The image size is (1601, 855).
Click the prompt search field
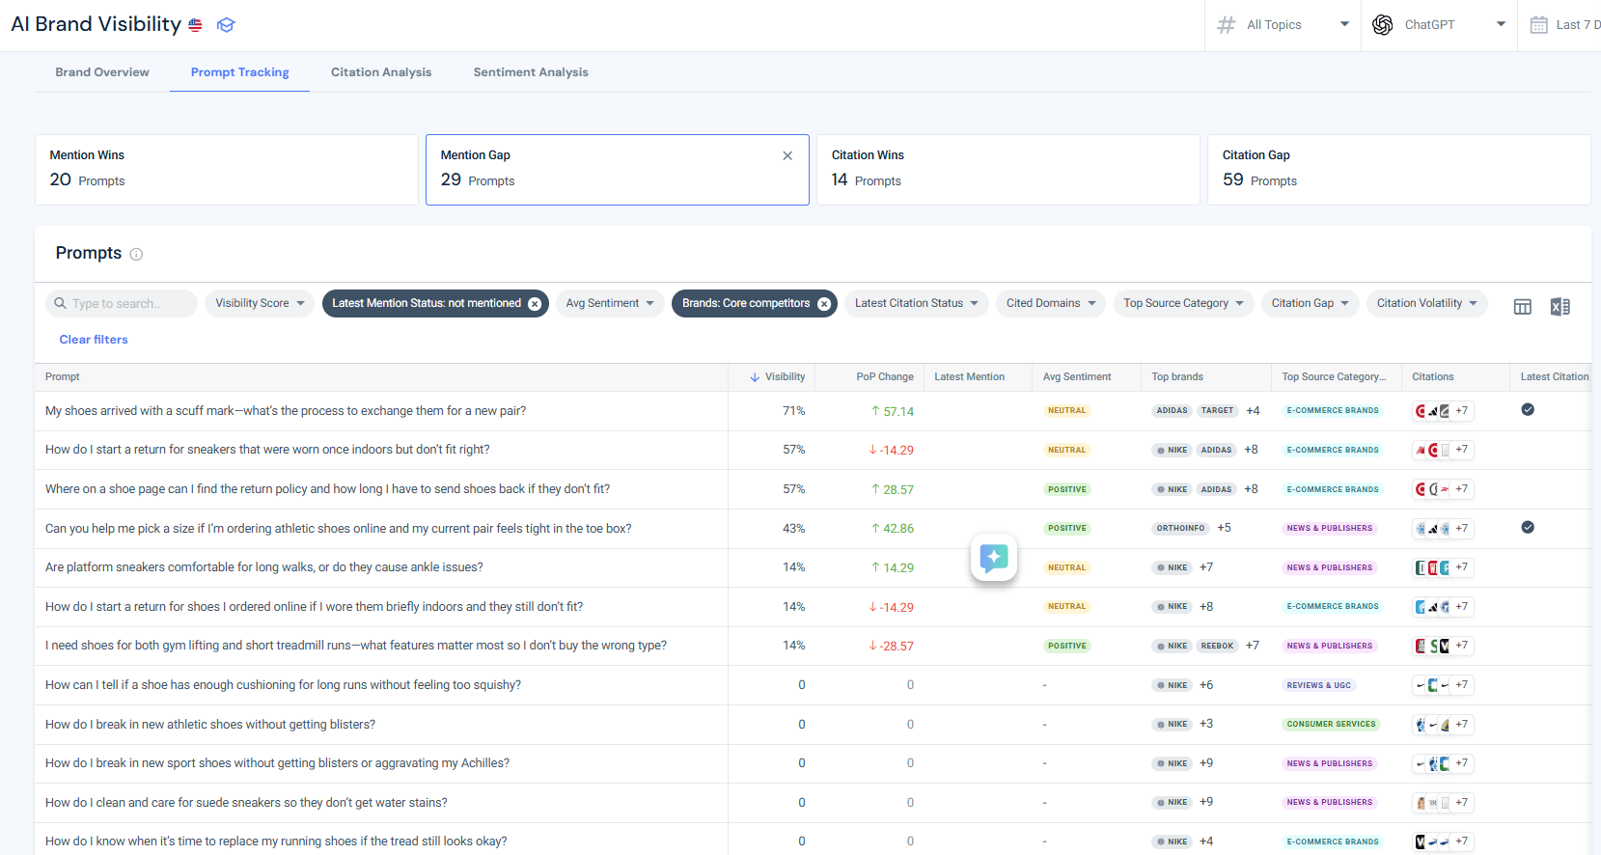tap(122, 303)
